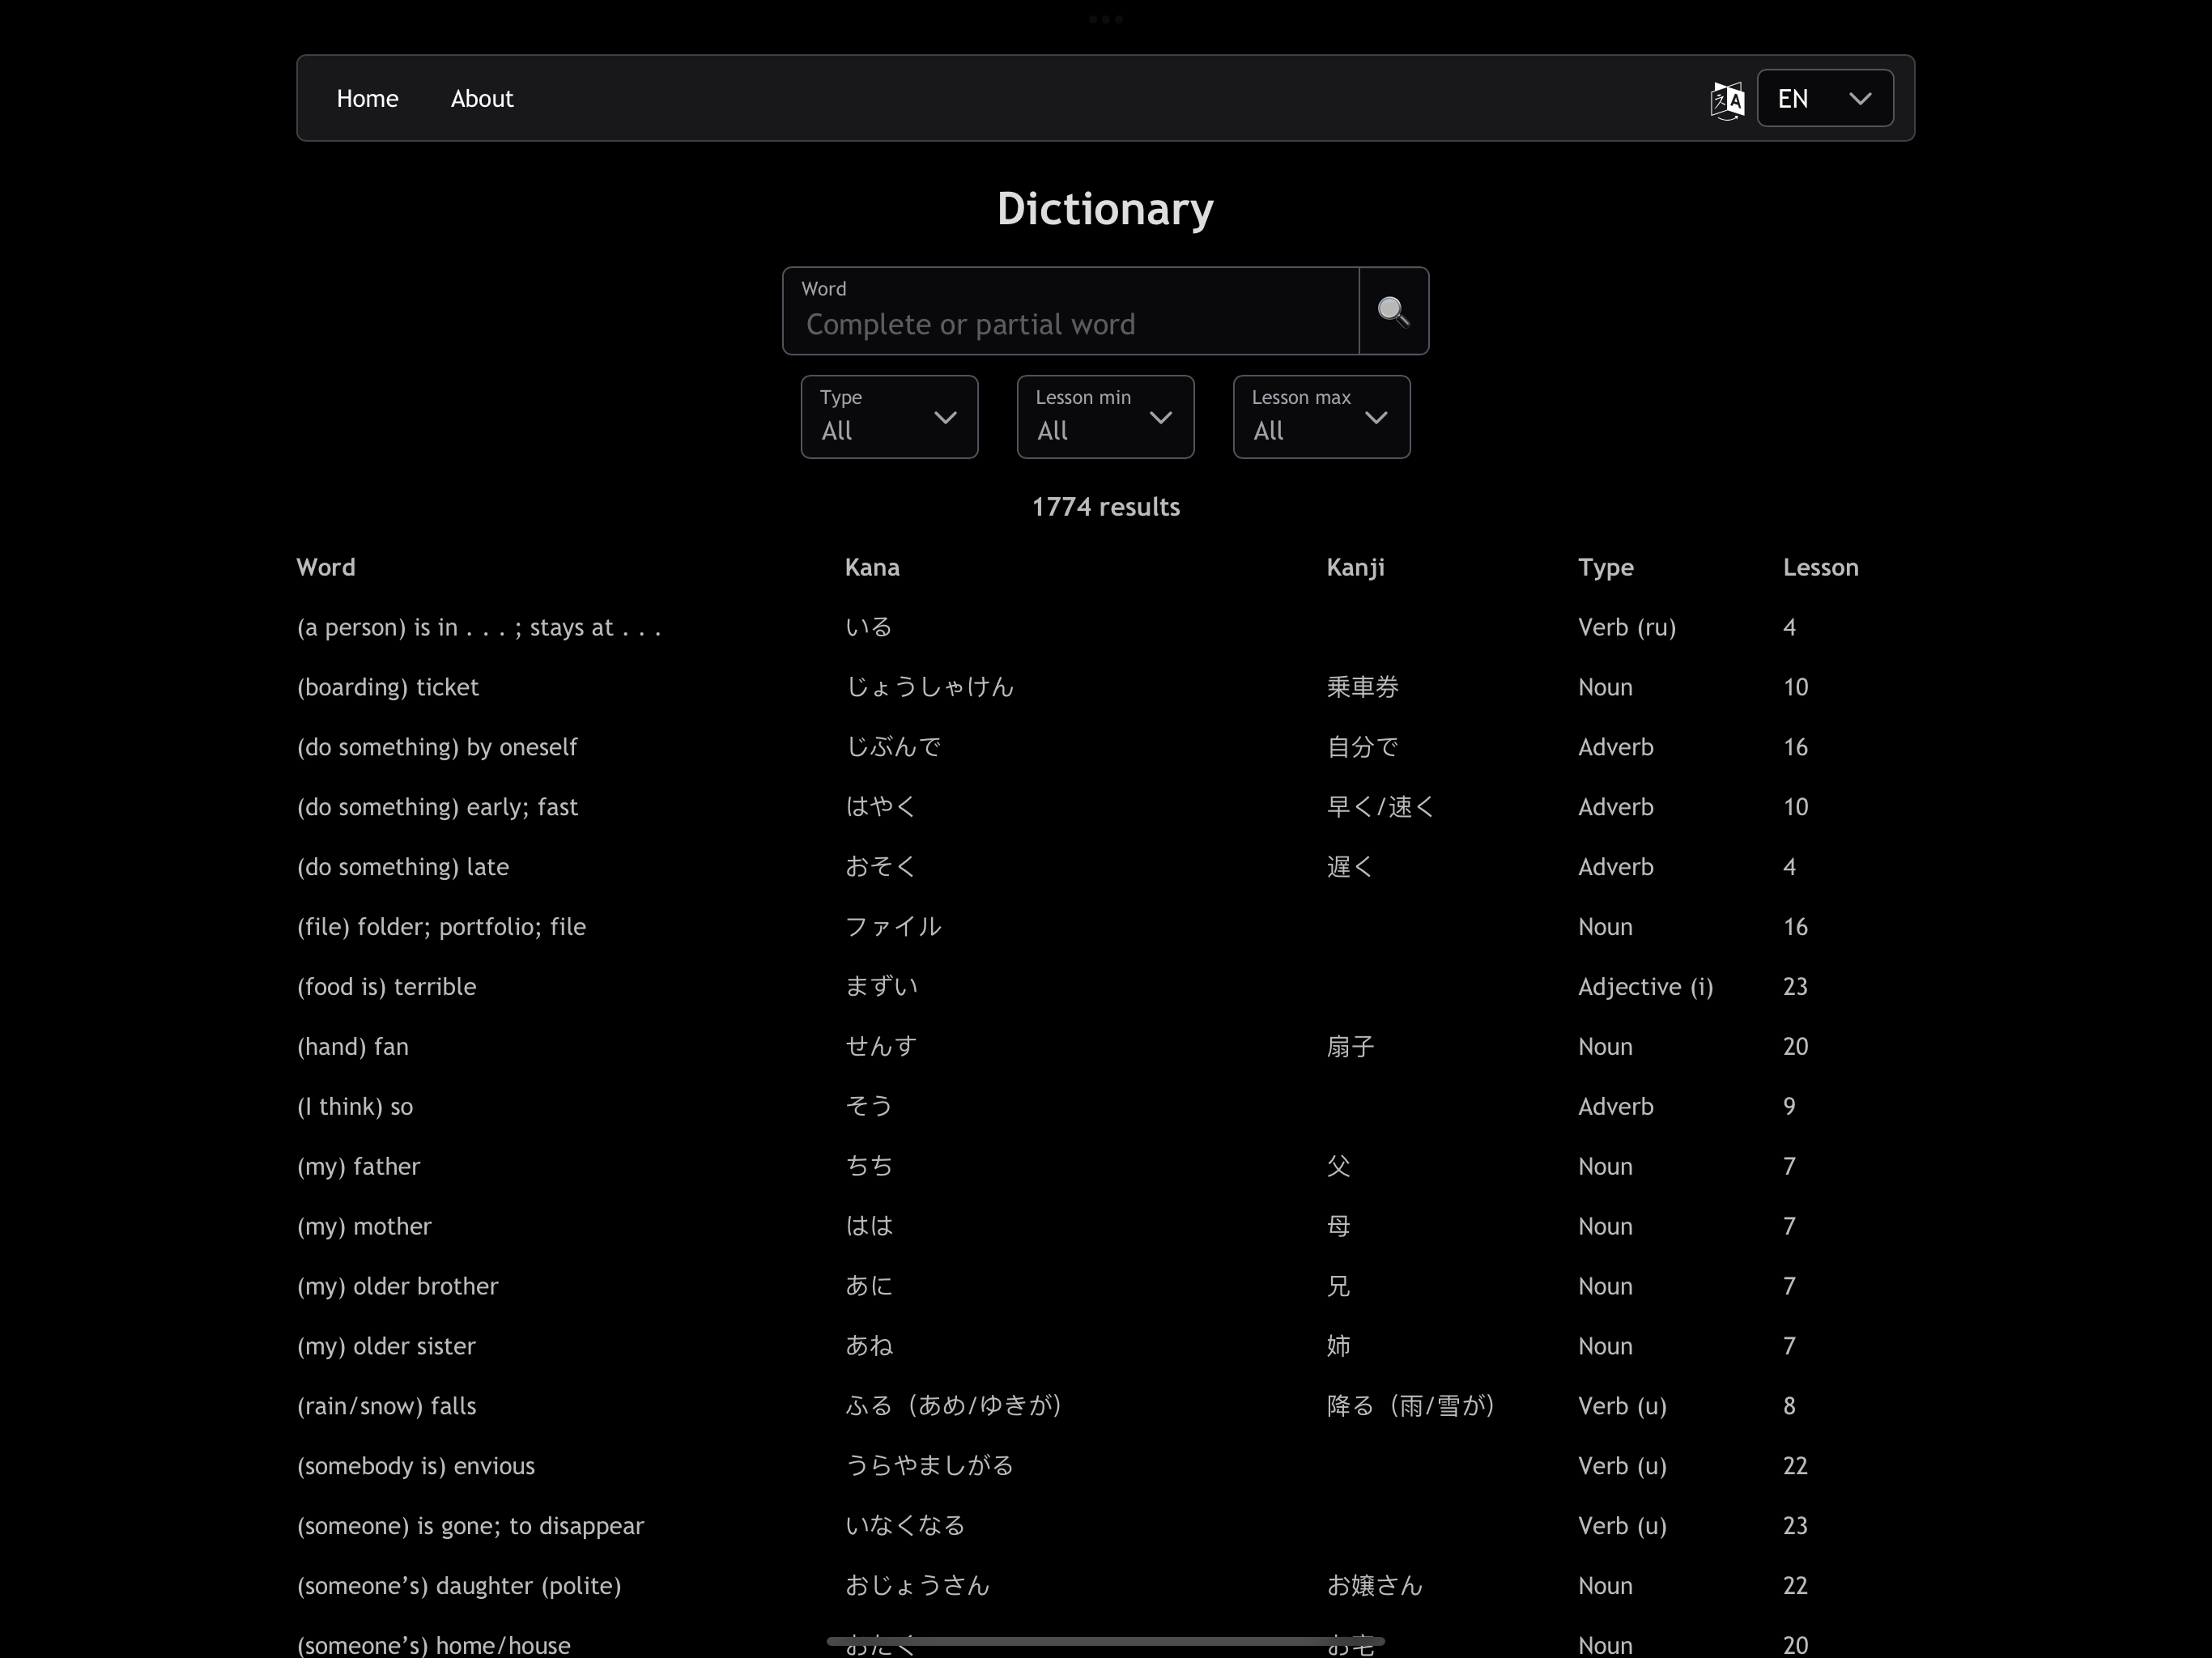Image resolution: width=2212 pixels, height=1658 pixels.
Task: Expand the Type filter dropdown
Action: tap(888, 417)
